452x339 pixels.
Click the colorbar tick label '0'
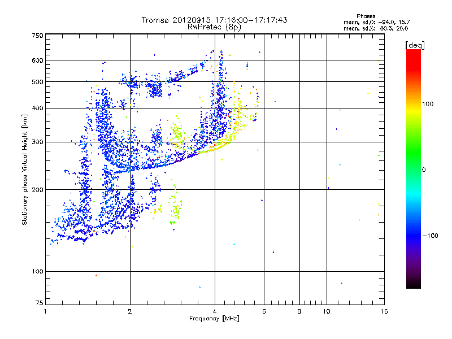[424, 170]
